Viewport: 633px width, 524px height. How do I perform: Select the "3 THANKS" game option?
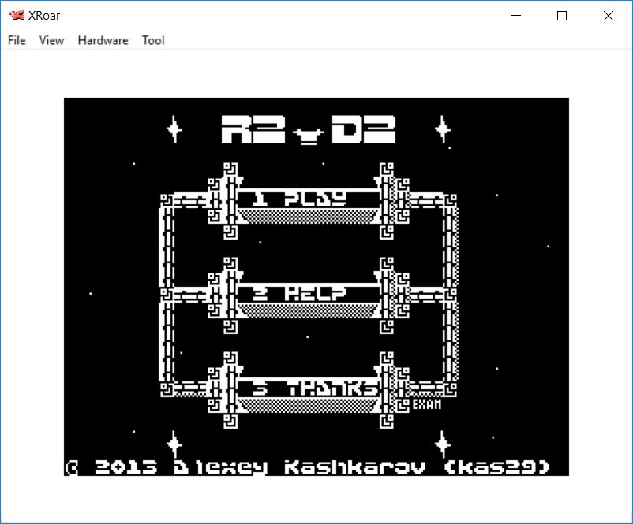[x=307, y=388]
